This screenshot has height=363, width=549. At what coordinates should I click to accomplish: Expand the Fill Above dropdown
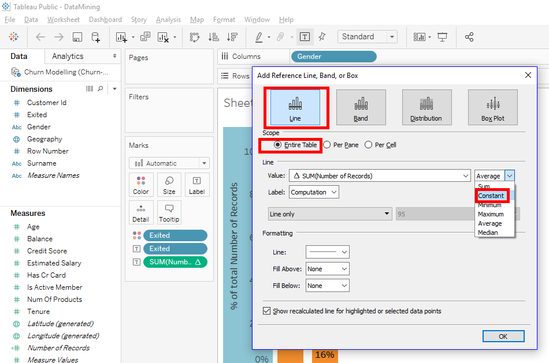pos(327,269)
